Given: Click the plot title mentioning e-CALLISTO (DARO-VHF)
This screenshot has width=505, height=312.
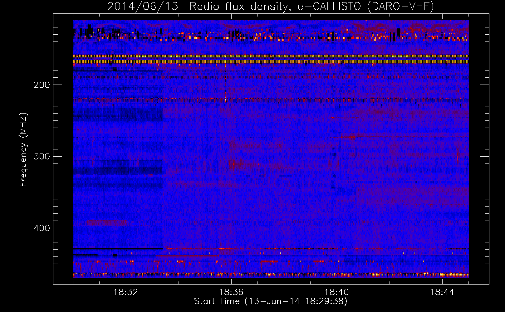Looking at the screenshot, I should point(271,6).
